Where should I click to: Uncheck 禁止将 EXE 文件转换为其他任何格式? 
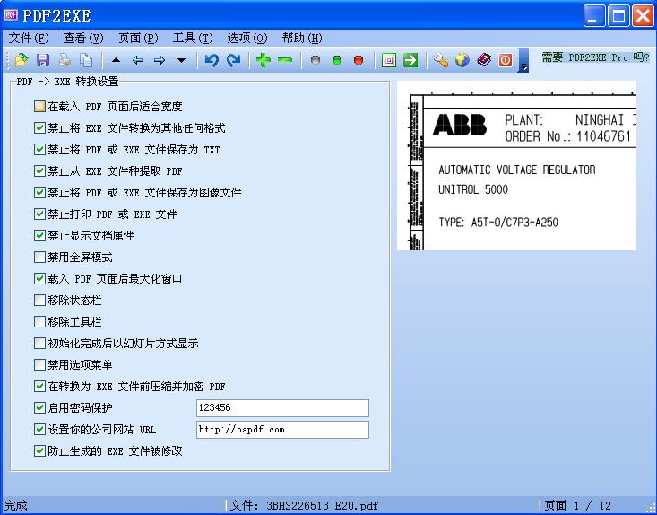[39, 128]
